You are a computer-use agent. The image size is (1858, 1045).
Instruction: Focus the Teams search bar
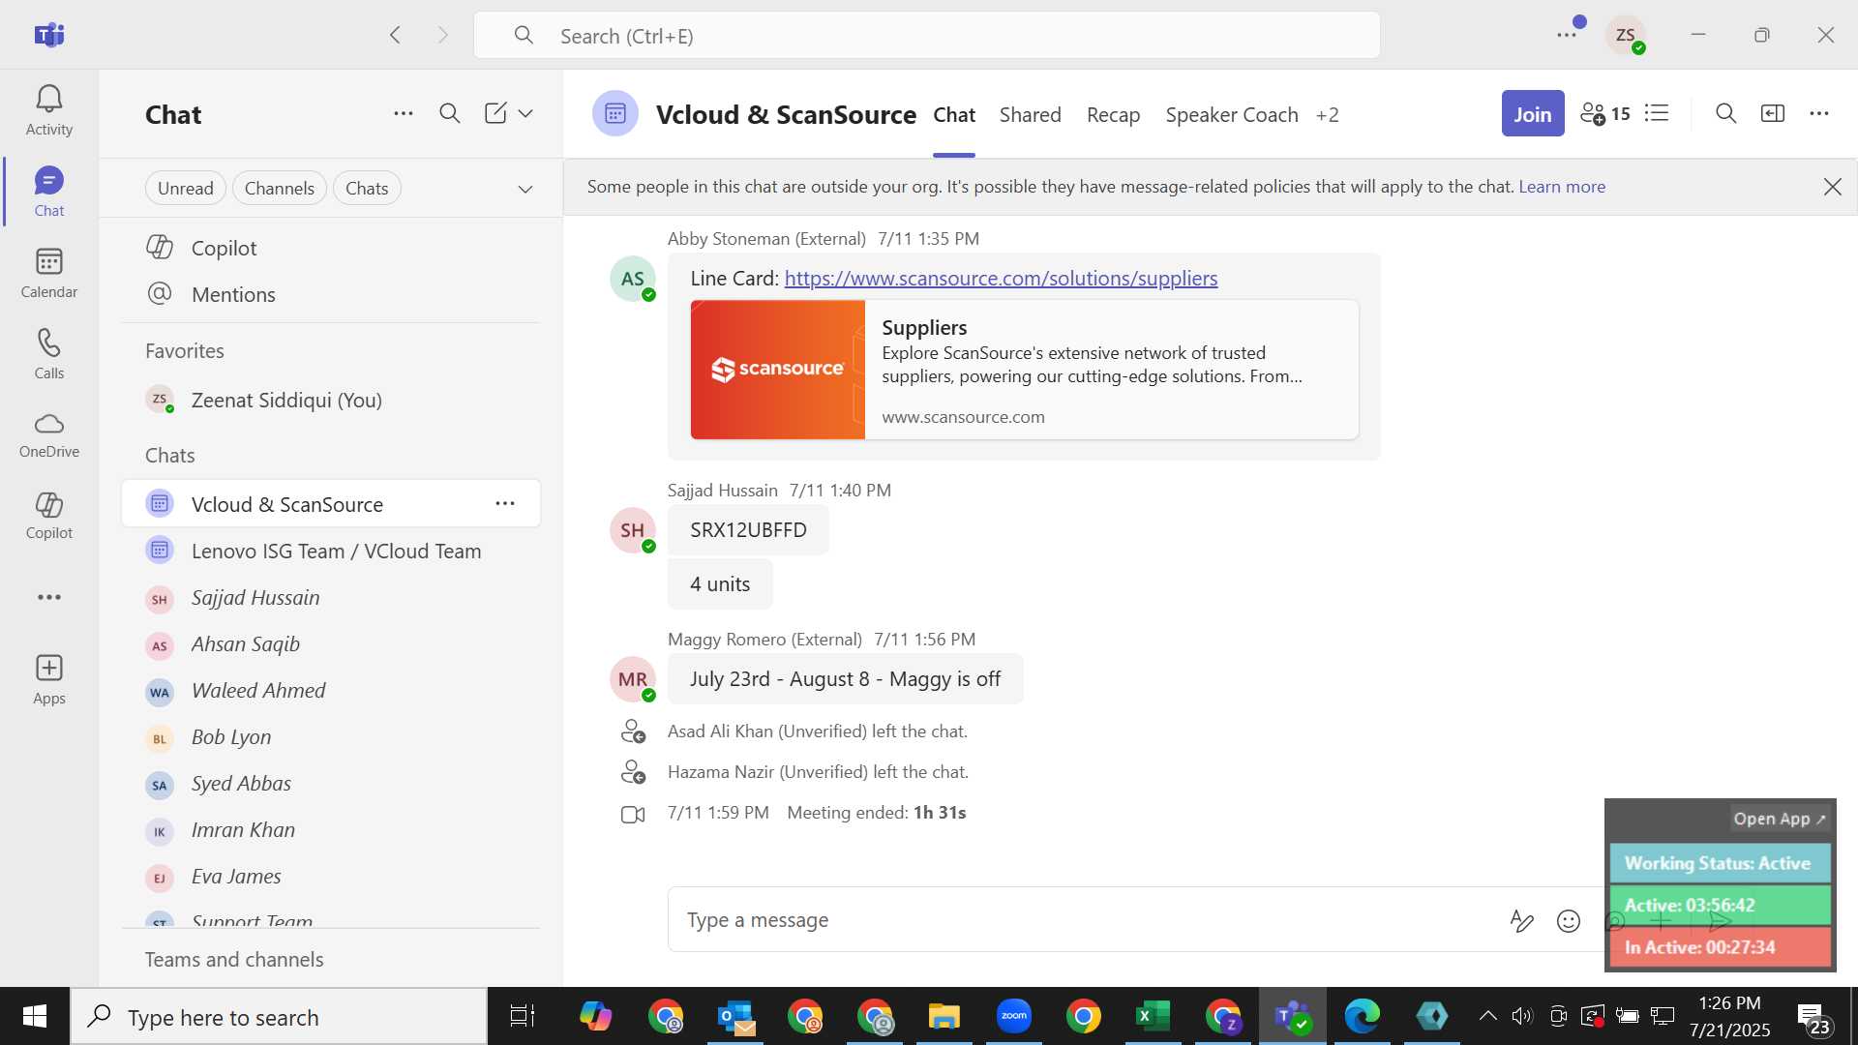point(927,36)
